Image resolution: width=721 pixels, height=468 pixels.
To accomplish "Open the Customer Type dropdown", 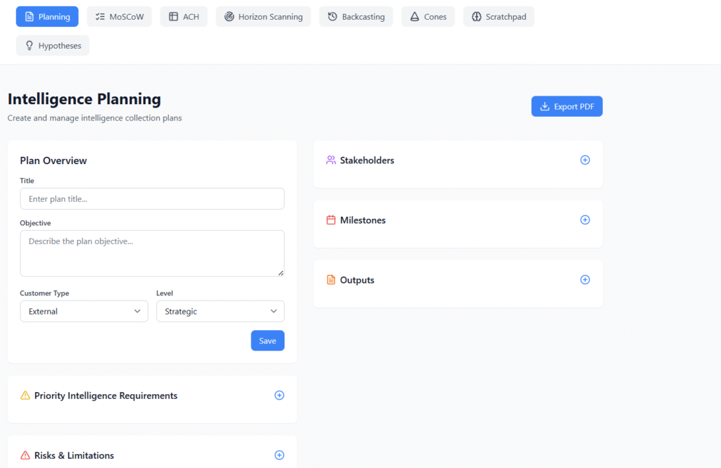I will pos(84,311).
